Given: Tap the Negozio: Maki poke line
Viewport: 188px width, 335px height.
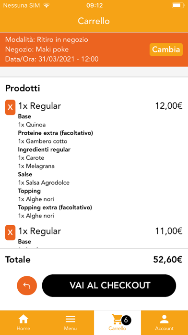Looking at the screenshot, I should [x=37, y=50].
